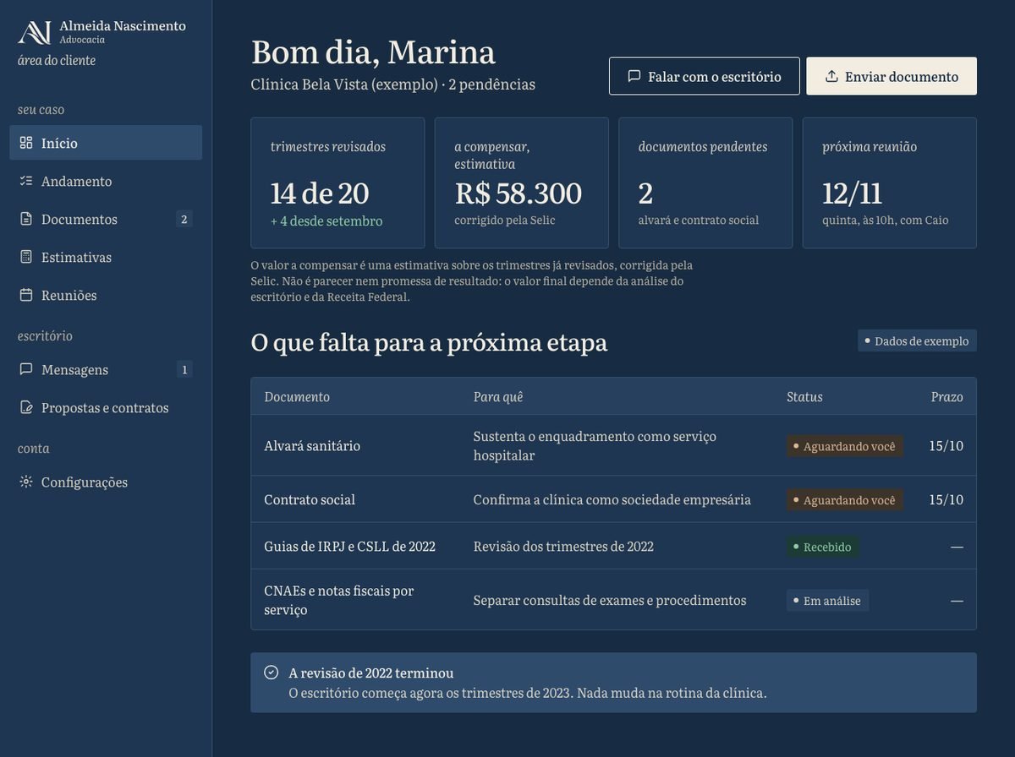Click the Andamento checklist icon
The image size is (1015, 757).
(x=26, y=181)
